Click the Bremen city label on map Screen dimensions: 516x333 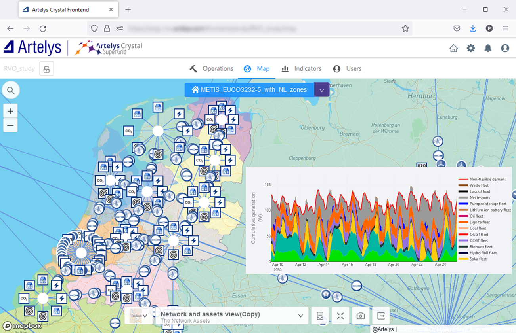[x=350, y=134]
